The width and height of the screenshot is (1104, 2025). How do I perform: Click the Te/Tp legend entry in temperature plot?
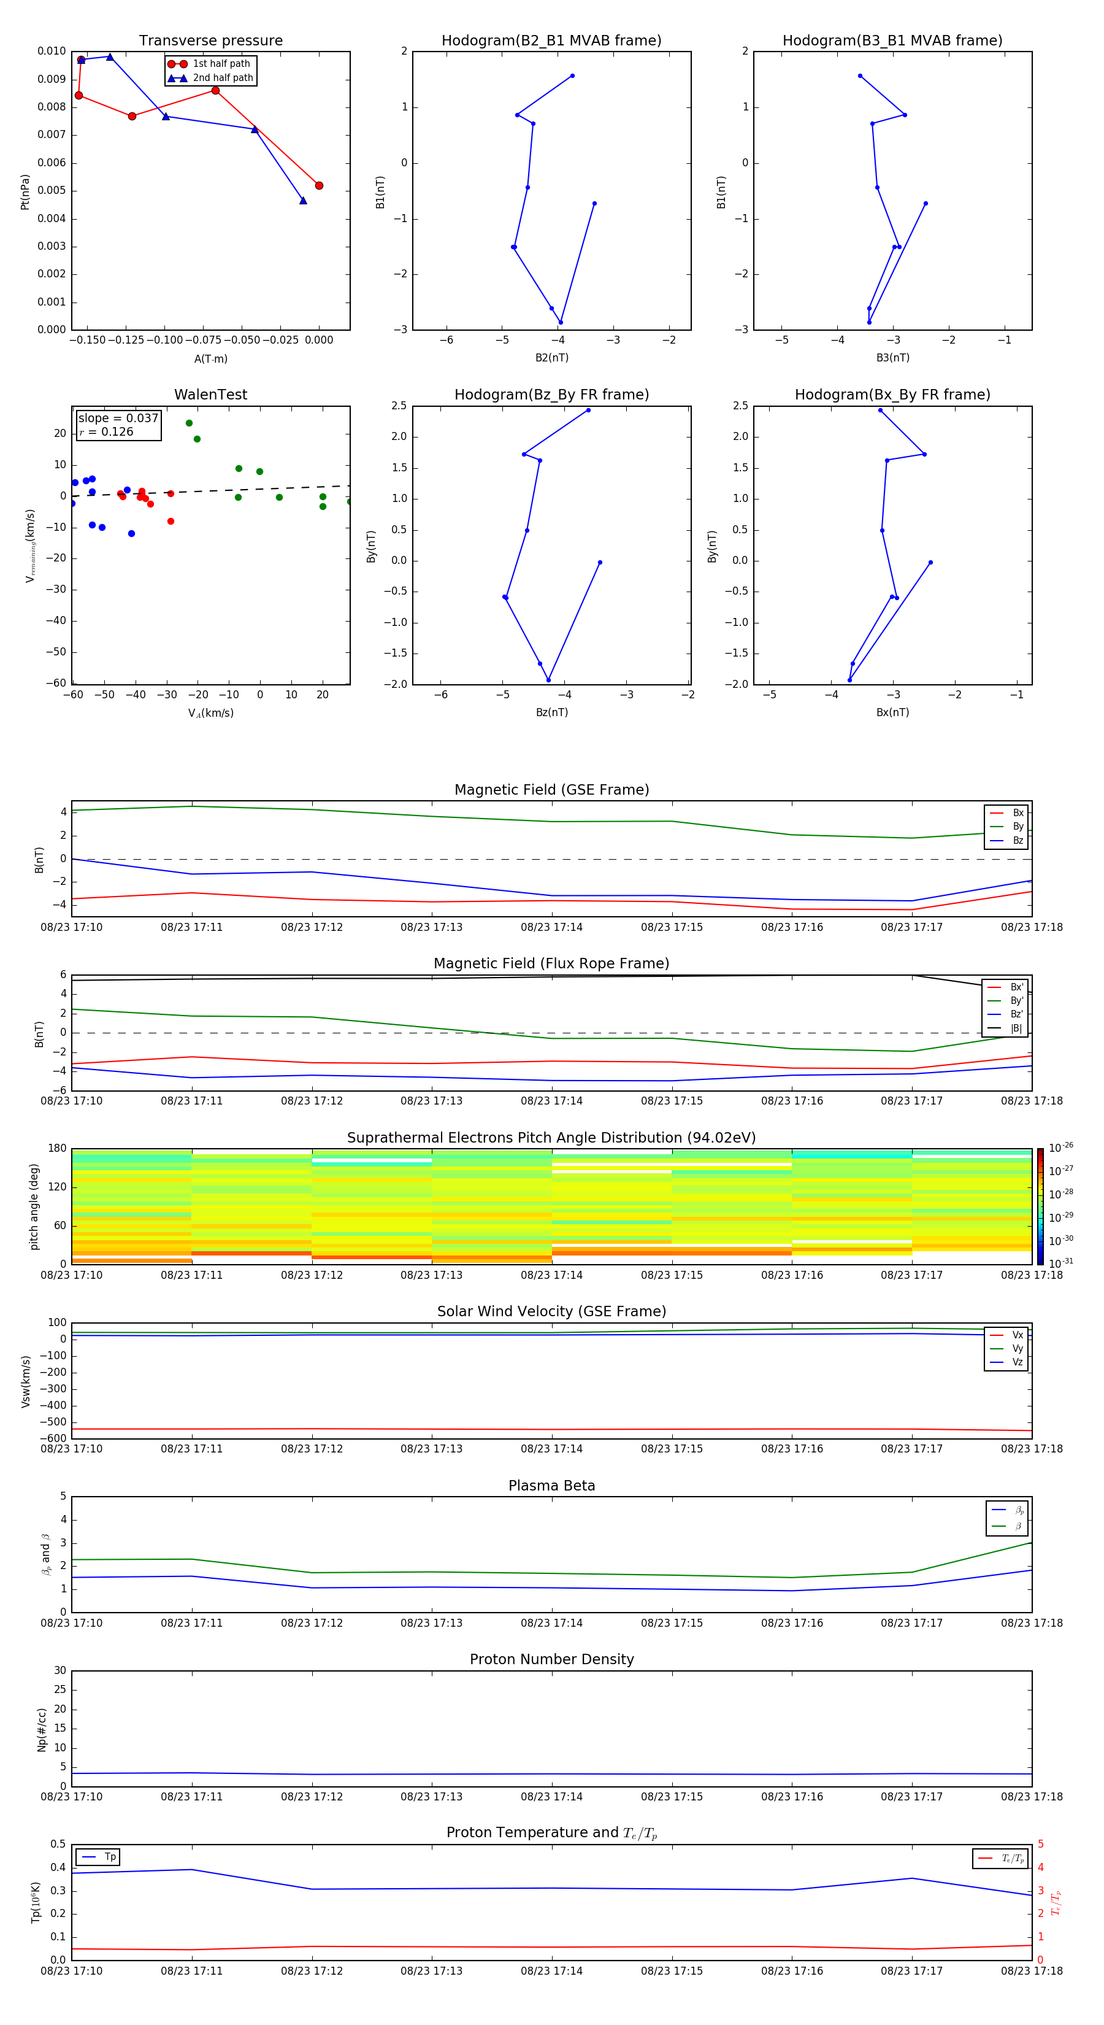point(1000,1858)
